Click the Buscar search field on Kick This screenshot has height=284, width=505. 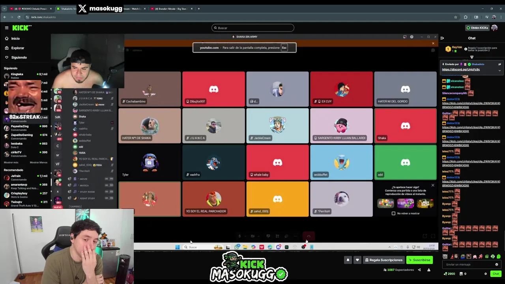pyautogui.click(x=253, y=28)
